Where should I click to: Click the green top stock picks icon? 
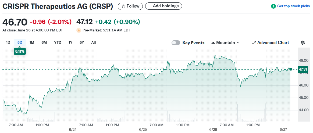click(273, 6)
